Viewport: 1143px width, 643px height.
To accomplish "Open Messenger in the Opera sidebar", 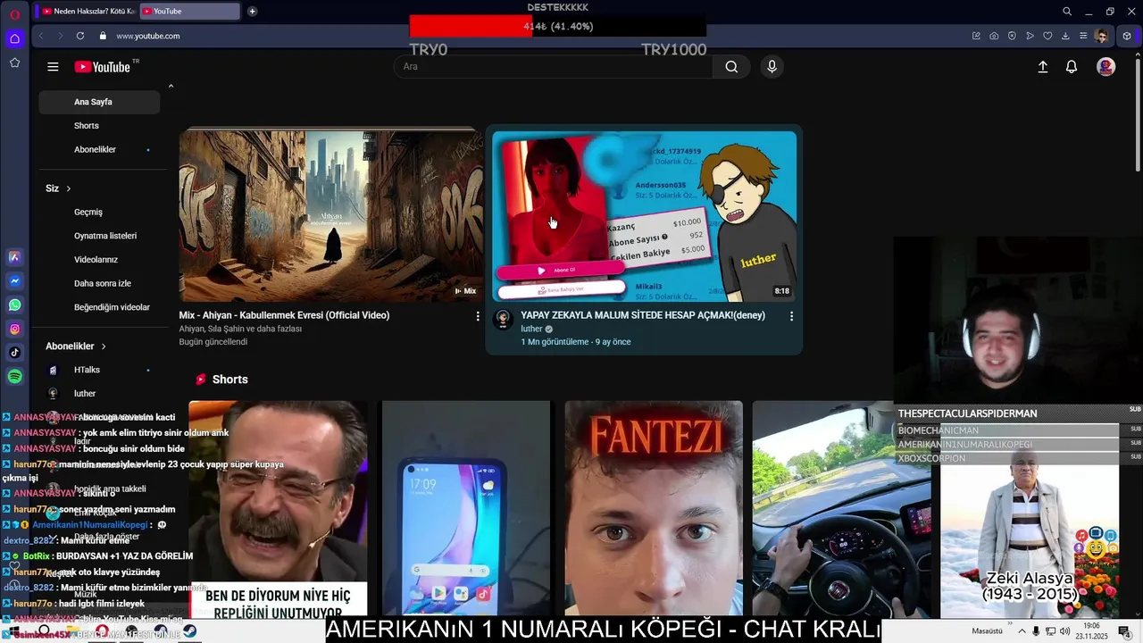I will coord(14,281).
